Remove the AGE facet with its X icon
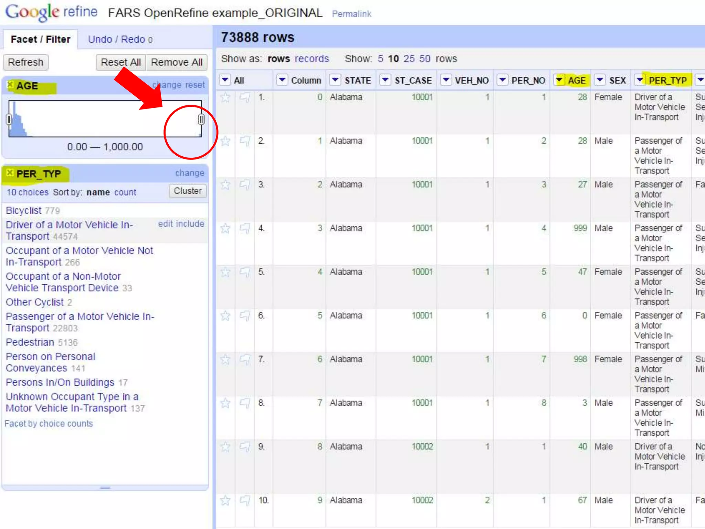This screenshot has width=705, height=529. coord(10,85)
